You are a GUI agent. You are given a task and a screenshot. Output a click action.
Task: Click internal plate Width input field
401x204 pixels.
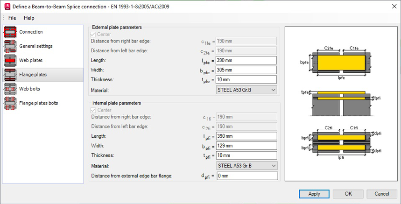[x=246, y=146]
